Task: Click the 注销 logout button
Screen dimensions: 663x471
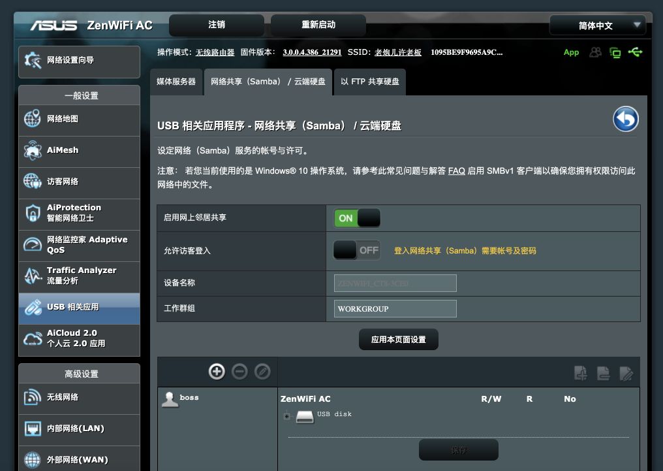Action: pyautogui.click(x=217, y=25)
